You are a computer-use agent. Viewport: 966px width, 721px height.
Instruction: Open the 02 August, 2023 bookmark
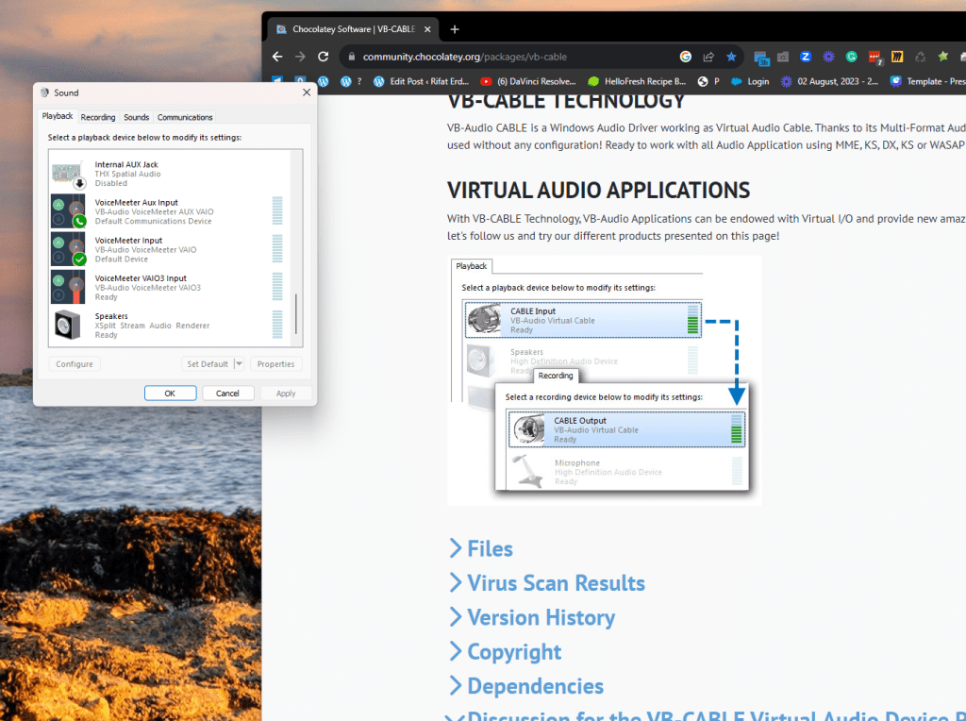point(830,81)
